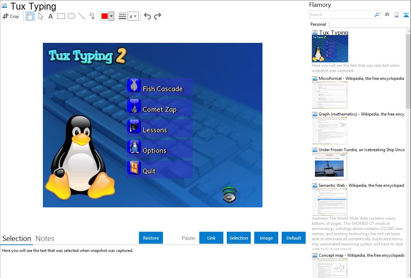411x278 pixels.
Task: Click the speaker sound icon in Tux Typing
Action: tap(230, 195)
